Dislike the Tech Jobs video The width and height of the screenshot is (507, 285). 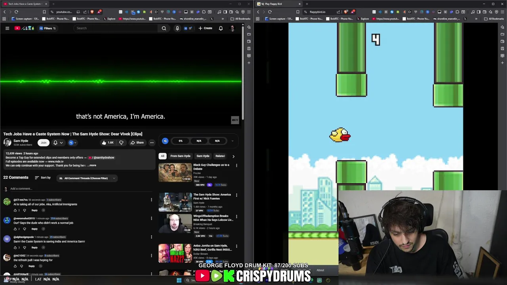tap(121, 142)
